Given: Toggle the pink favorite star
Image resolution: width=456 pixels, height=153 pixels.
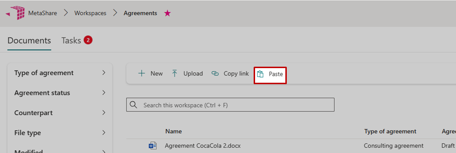Looking at the screenshot, I should (167, 13).
